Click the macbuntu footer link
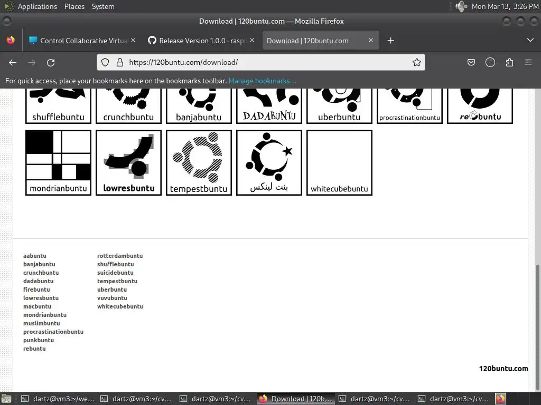Image resolution: width=541 pixels, height=405 pixels. coord(37,306)
